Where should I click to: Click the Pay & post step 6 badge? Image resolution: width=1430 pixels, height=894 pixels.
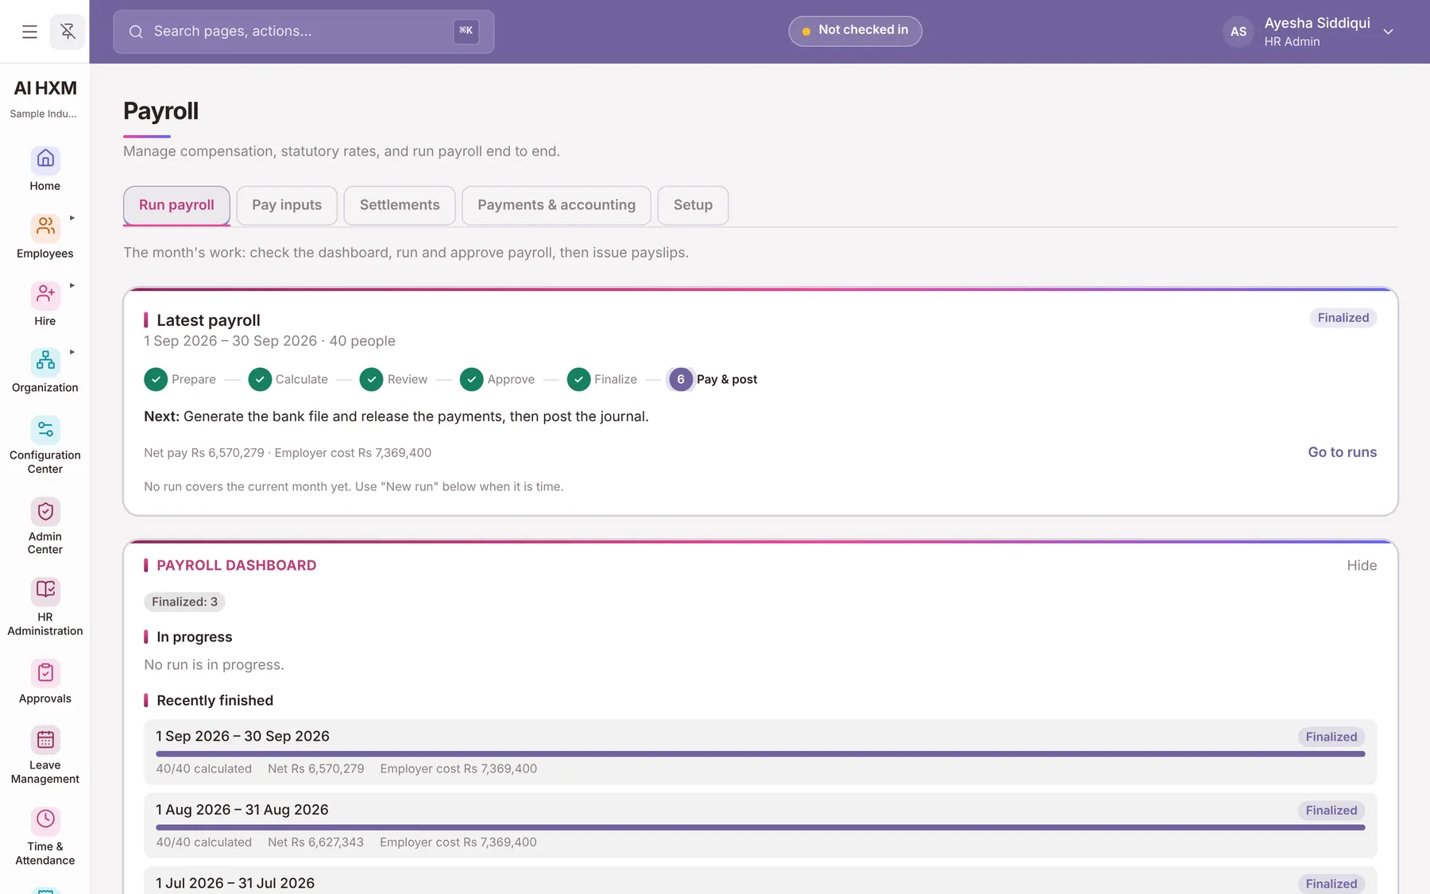click(681, 380)
